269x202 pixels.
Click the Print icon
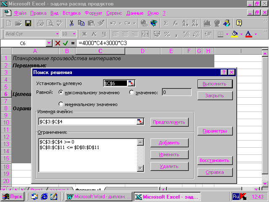point(40,23)
